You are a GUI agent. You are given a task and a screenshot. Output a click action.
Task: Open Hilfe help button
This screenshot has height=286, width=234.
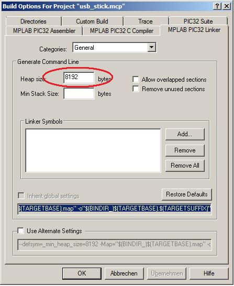tap(209, 273)
